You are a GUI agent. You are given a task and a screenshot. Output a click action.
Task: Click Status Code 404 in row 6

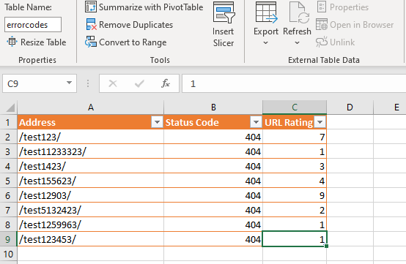point(213,195)
